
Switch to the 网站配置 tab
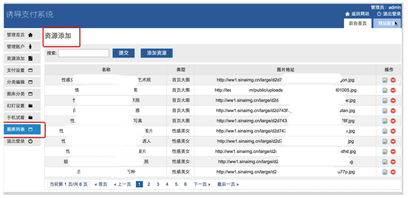(x=387, y=23)
